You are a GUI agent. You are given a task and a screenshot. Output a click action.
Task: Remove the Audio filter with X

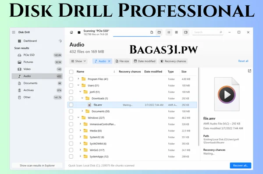tap(109, 61)
